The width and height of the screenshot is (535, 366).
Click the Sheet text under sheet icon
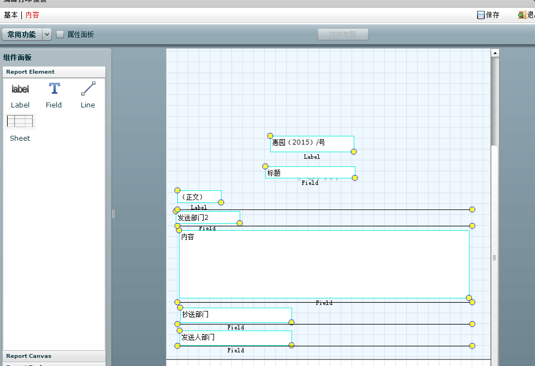coord(20,139)
